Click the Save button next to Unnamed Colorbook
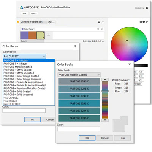The image size is (152, 152). click(52, 22)
